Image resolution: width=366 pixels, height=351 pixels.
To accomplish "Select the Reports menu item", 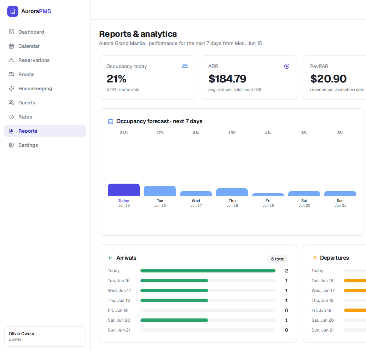I will coord(45,131).
